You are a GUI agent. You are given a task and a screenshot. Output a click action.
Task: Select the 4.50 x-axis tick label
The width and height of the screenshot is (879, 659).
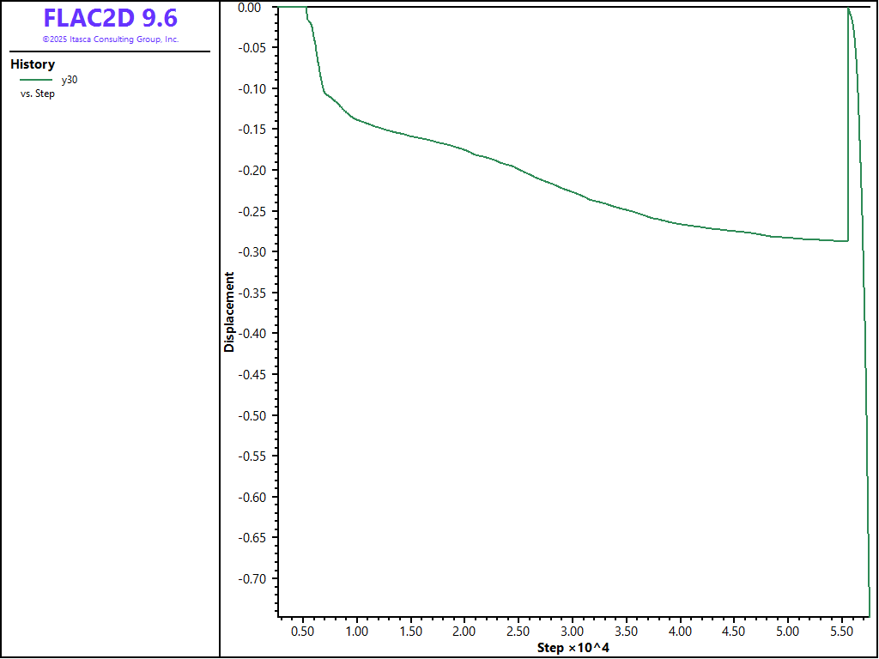[734, 632]
